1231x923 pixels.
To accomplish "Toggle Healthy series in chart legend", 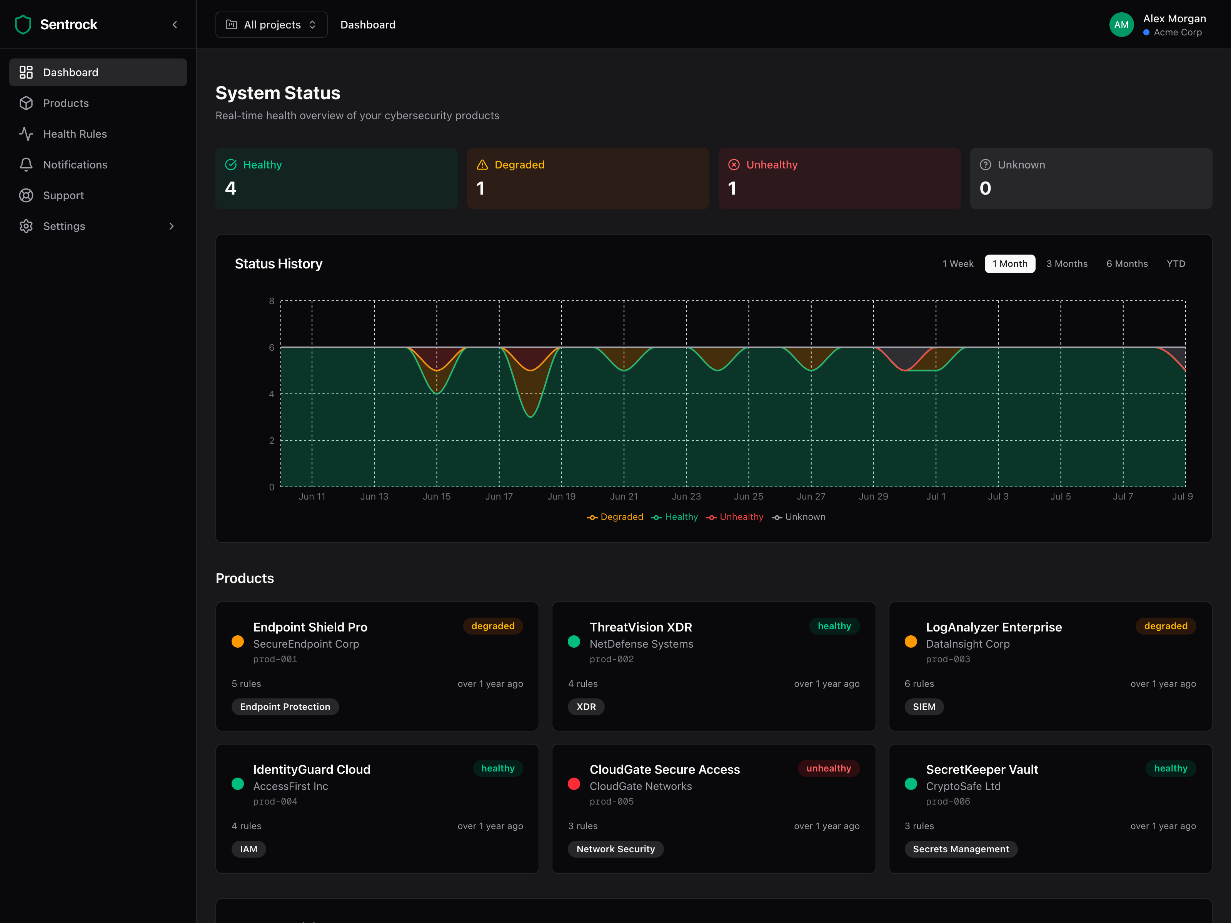I will [x=674, y=517].
